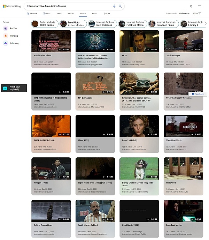Image resolution: width=209 pixels, height=240 pixels.
Task: Click the right arrow of suggestion chips
Action: coord(206,24)
